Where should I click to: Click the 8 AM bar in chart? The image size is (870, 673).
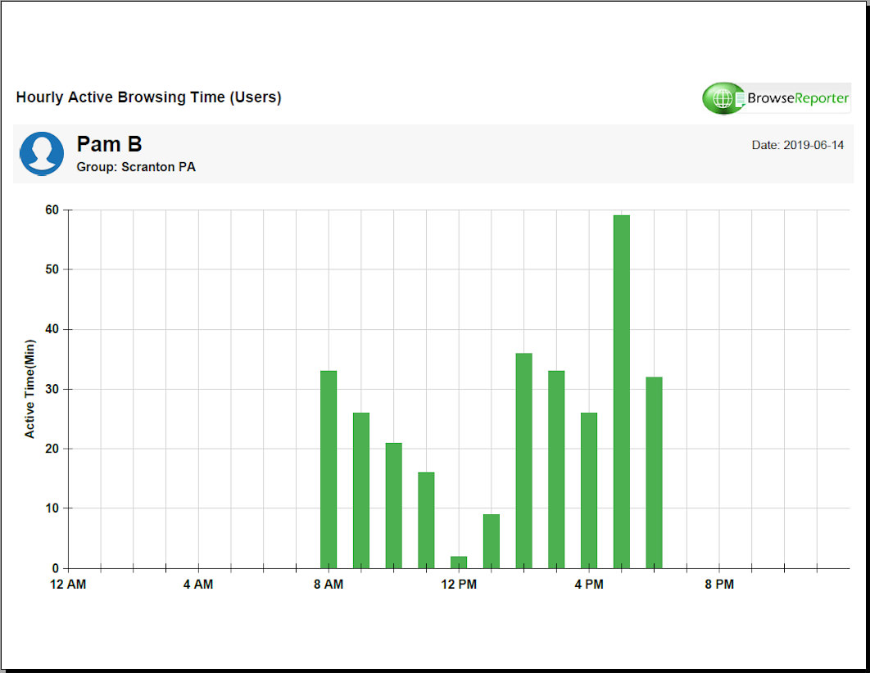329,469
